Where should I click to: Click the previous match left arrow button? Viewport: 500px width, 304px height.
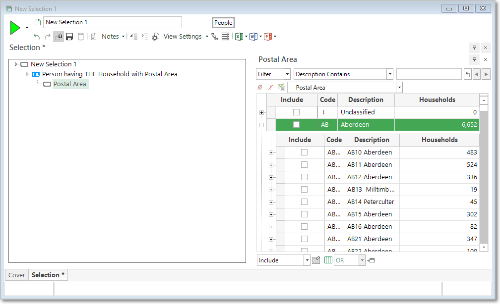(477, 74)
